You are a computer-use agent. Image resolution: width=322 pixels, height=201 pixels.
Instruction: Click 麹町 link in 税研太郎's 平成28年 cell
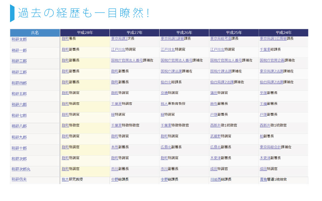coord(65,39)
